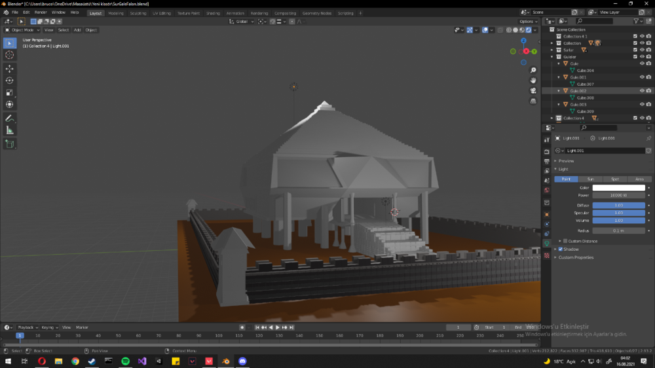Activate the Rotate tool

coord(10,81)
